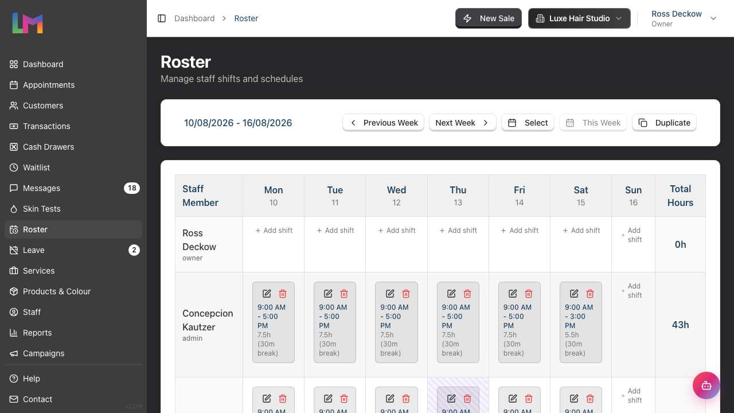Edit third staff row's Wednesday shift
The width and height of the screenshot is (734, 413).
390,399
